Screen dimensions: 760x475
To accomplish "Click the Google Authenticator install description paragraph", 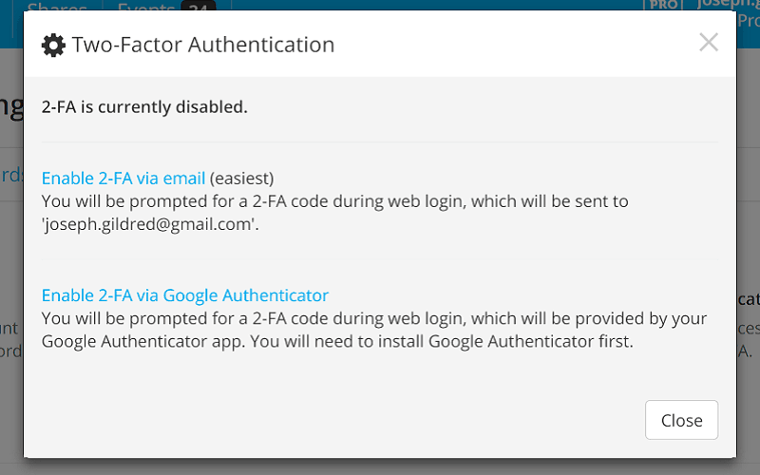I will click(374, 330).
